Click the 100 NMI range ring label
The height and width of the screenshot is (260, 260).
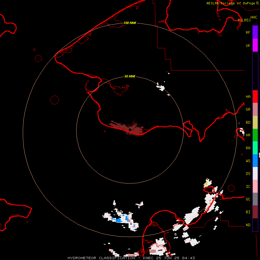pos(130,23)
